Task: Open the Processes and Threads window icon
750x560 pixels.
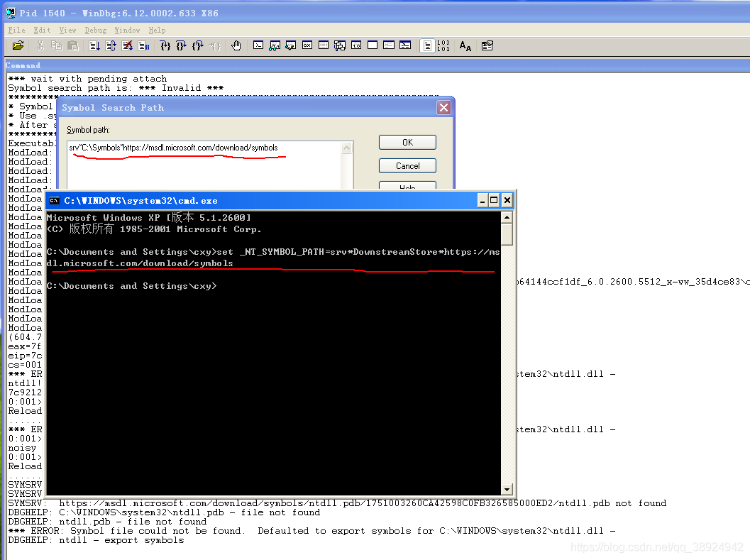Action: [x=389, y=45]
